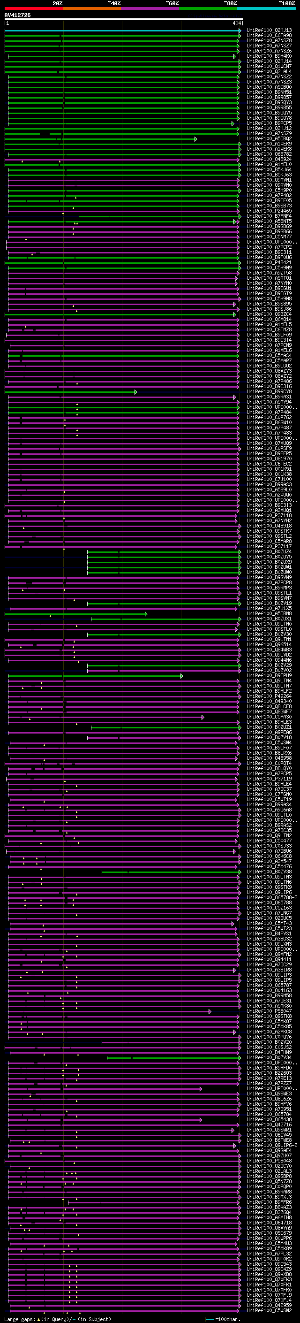Select hit UniRef100_B0ZUZ4
The width and height of the screenshot is (300, 1323).
pos(269,551)
